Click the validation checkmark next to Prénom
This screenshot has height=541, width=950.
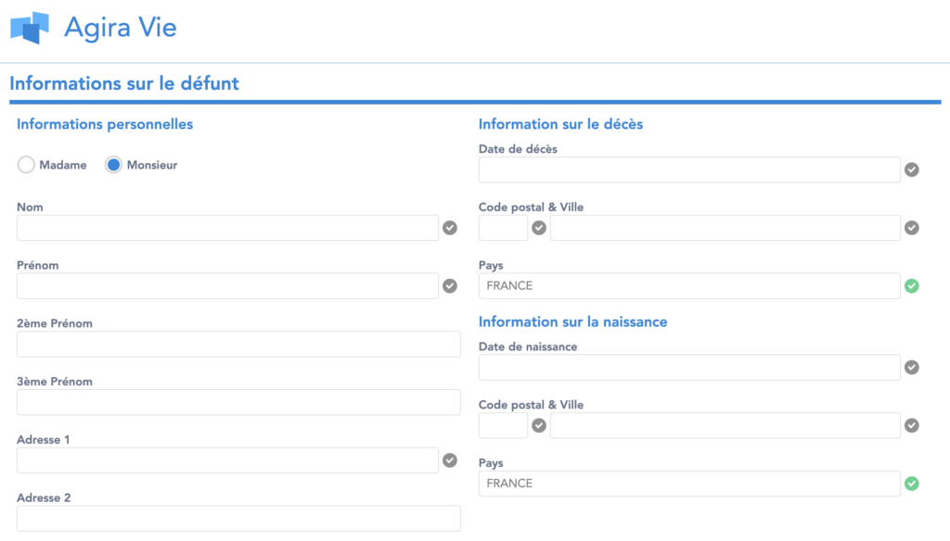(x=450, y=285)
